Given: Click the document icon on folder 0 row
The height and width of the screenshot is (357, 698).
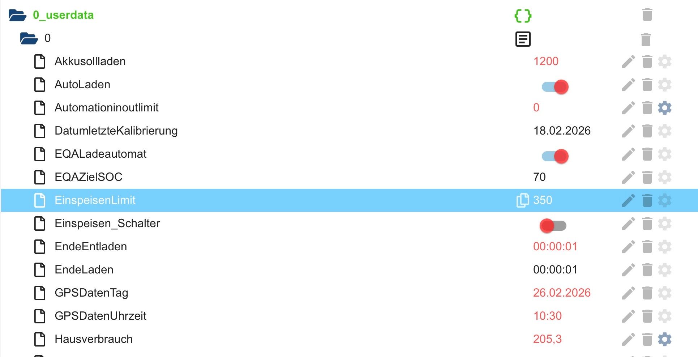Looking at the screenshot, I should (x=523, y=39).
